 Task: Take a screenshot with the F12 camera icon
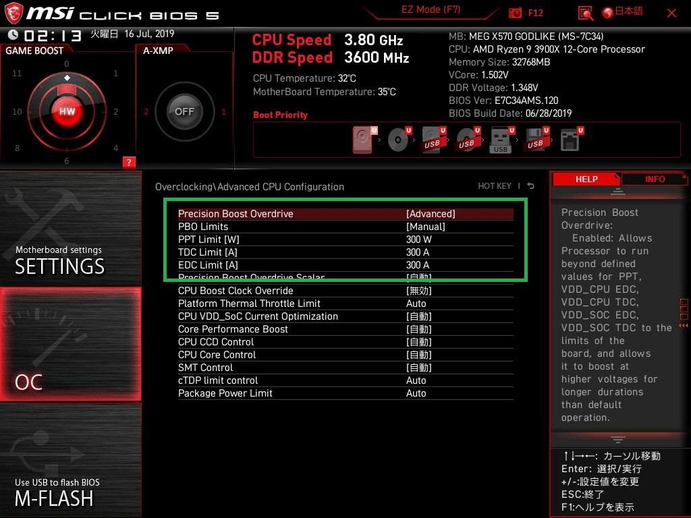pyautogui.click(x=515, y=13)
